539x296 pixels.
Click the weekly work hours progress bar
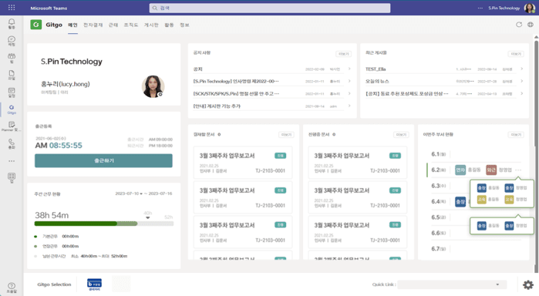pos(104,224)
